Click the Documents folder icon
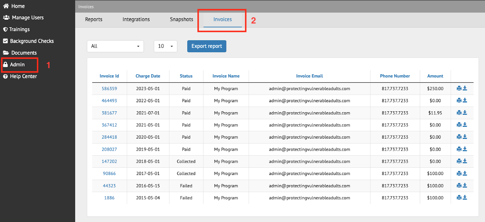485x222 pixels. 6,53
